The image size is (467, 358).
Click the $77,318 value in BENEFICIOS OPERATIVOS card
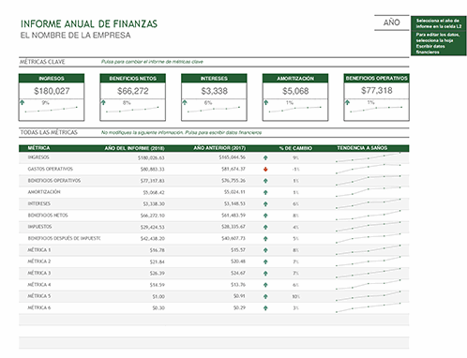tap(377, 91)
